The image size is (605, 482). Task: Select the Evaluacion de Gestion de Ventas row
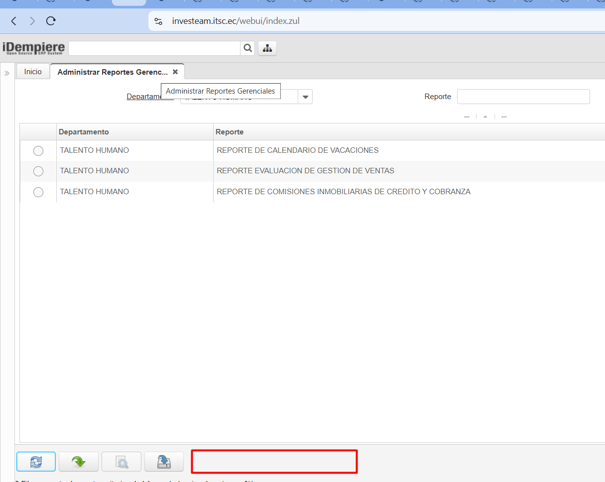coord(38,171)
